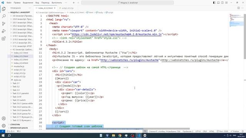
Task: Click the remote window indicator in status bar
Action: point(3,131)
